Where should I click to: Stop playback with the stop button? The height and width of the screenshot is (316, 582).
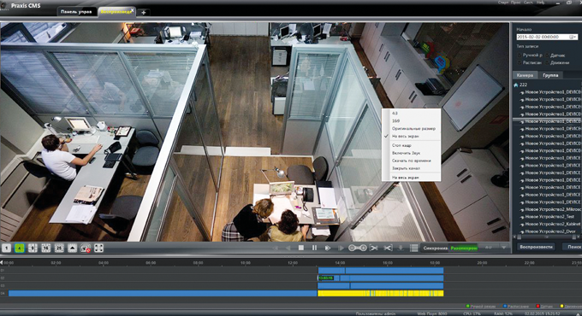(x=301, y=248)
